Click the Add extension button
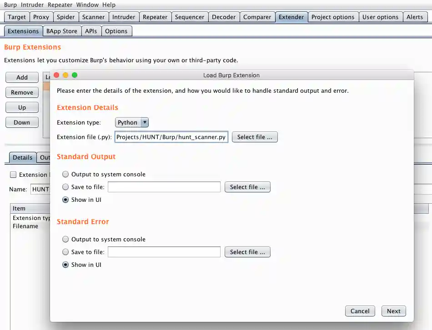Screen dimensions: 432x330 [22, 77]
